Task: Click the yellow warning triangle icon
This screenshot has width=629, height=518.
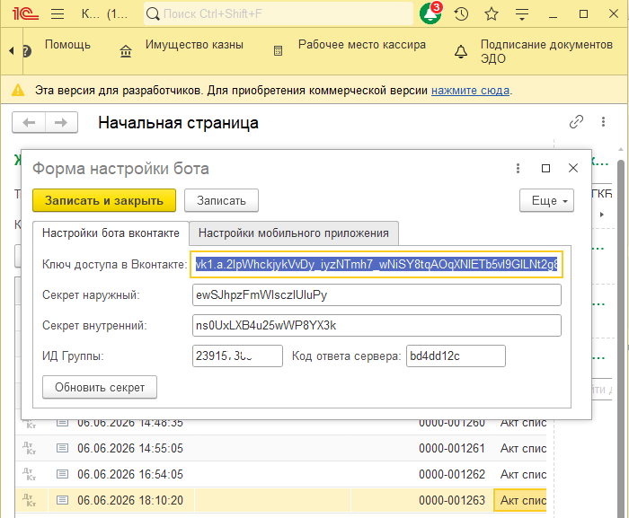Action: pos(18,90)
